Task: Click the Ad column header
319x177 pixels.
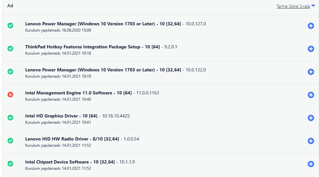Action: click(x=10, y=6)
